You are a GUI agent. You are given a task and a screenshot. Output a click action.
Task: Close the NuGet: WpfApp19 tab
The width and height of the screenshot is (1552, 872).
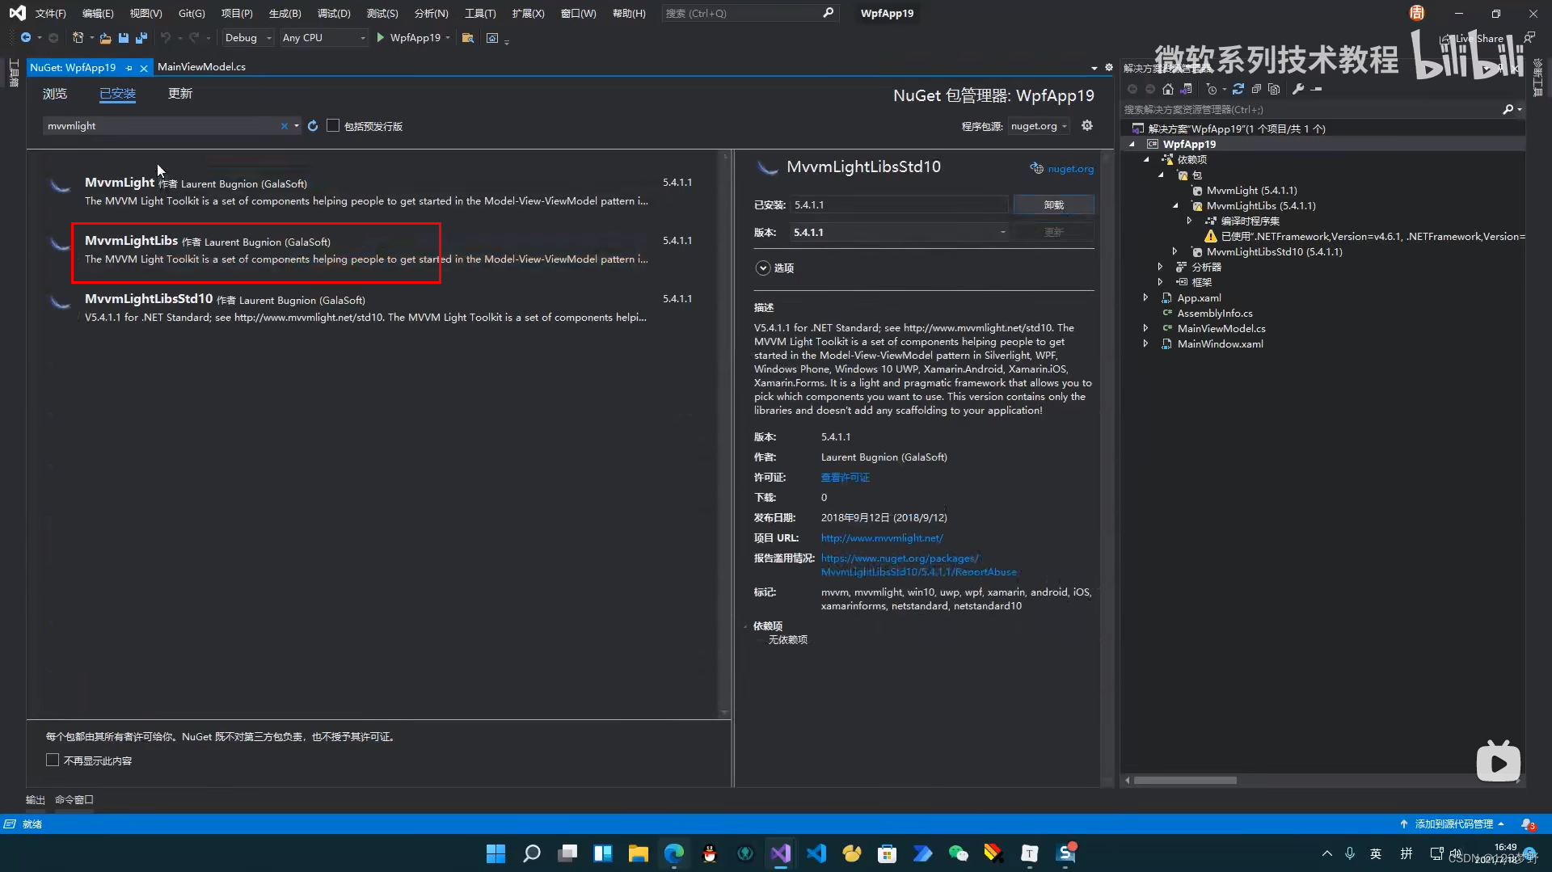point(144,68)
